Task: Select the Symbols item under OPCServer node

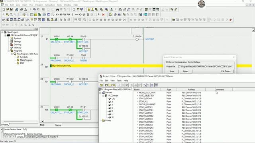Action: (x=18, y=39)
